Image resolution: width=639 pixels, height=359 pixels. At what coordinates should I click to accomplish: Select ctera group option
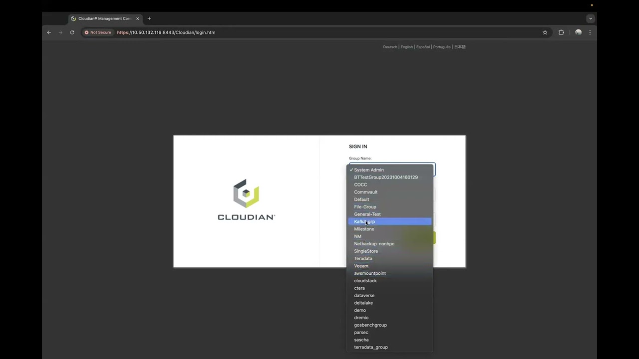389,288
